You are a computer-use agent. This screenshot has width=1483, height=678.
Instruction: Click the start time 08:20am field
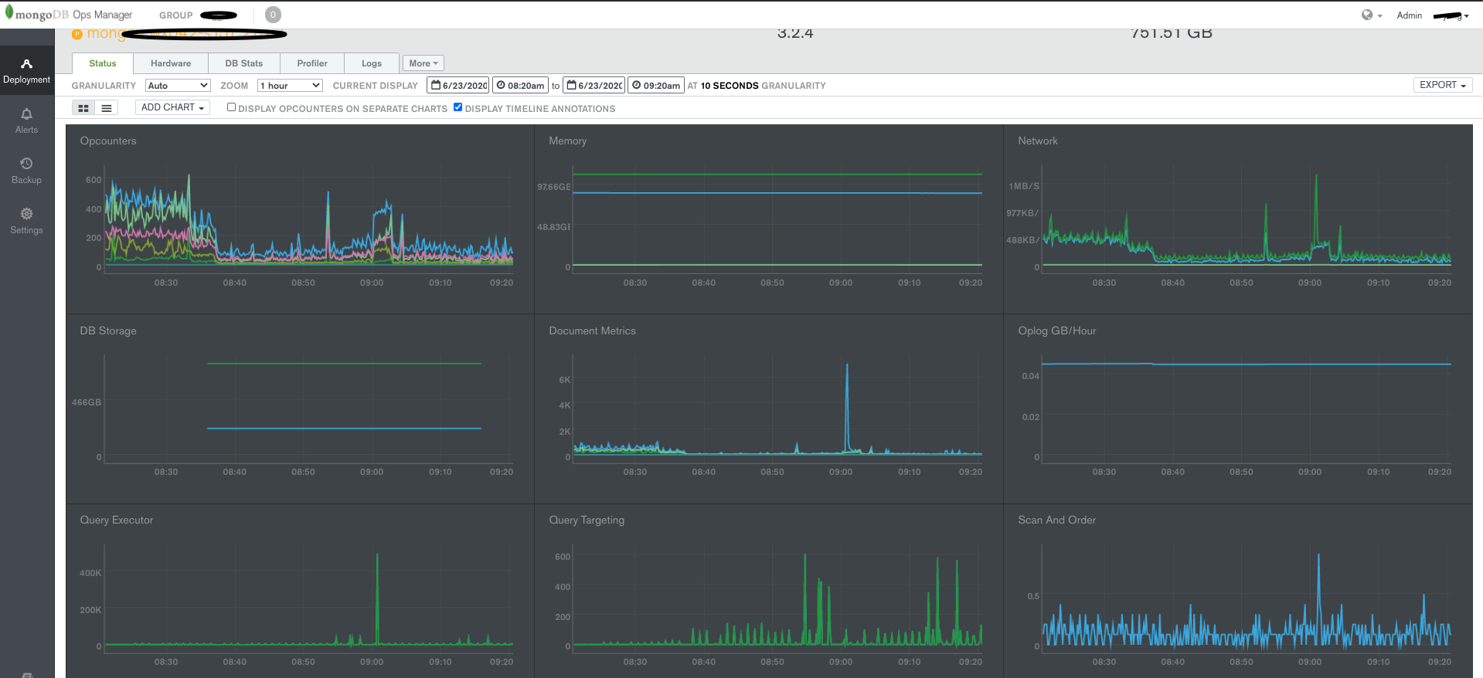coord(520,85)
